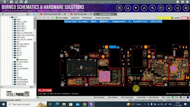Check the Show All layer option
Screen dimensions: 190x107
tap(107, 97)
